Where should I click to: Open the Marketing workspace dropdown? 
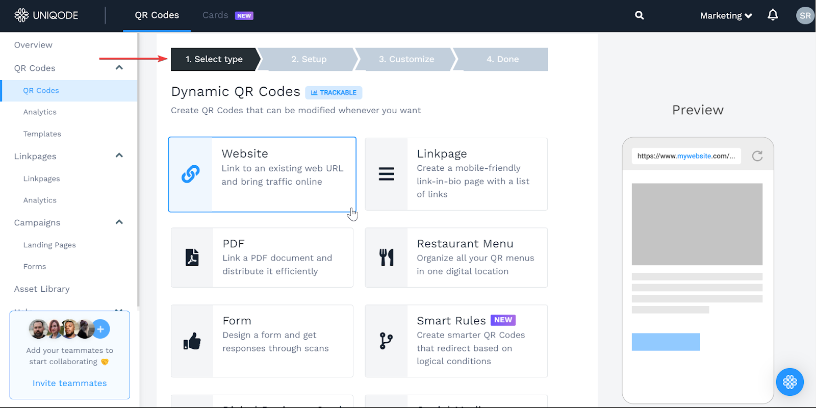click(x=726, y=15)
